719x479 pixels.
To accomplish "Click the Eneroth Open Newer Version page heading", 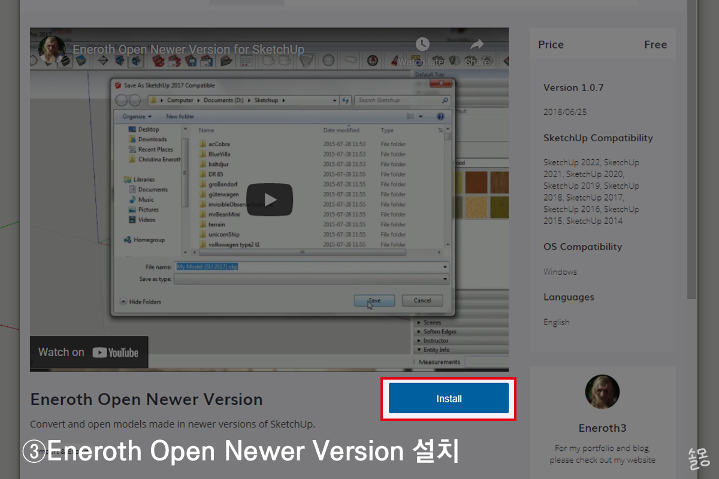I will [147, 399].
